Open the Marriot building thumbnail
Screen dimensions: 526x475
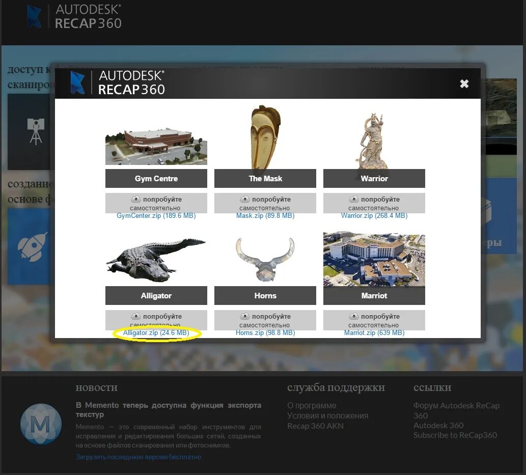point(374,259)
